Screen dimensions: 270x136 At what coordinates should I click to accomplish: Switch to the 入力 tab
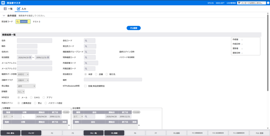click(x=22, y=9)
